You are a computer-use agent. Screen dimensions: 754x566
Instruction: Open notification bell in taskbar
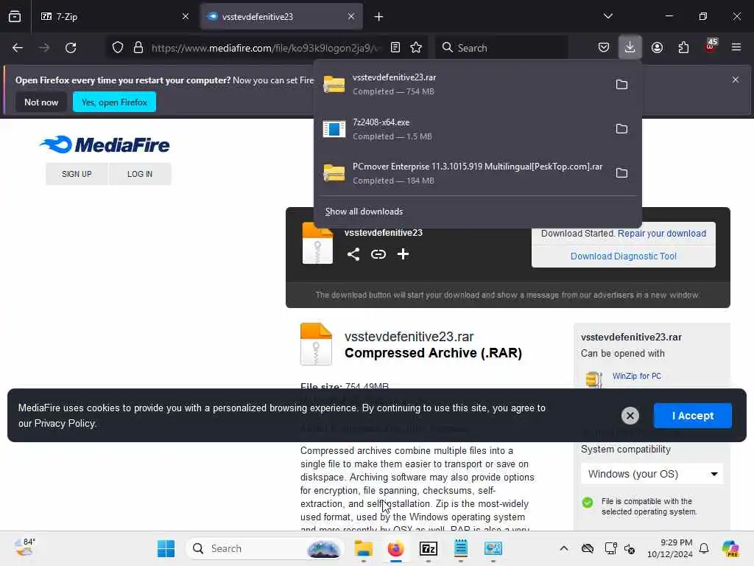point(704,548)
